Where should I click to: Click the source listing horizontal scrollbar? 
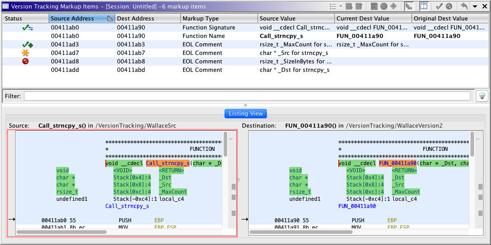point(62,232)
